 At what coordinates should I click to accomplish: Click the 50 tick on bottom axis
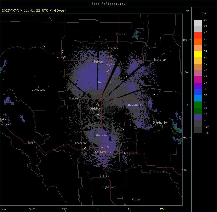129,208
